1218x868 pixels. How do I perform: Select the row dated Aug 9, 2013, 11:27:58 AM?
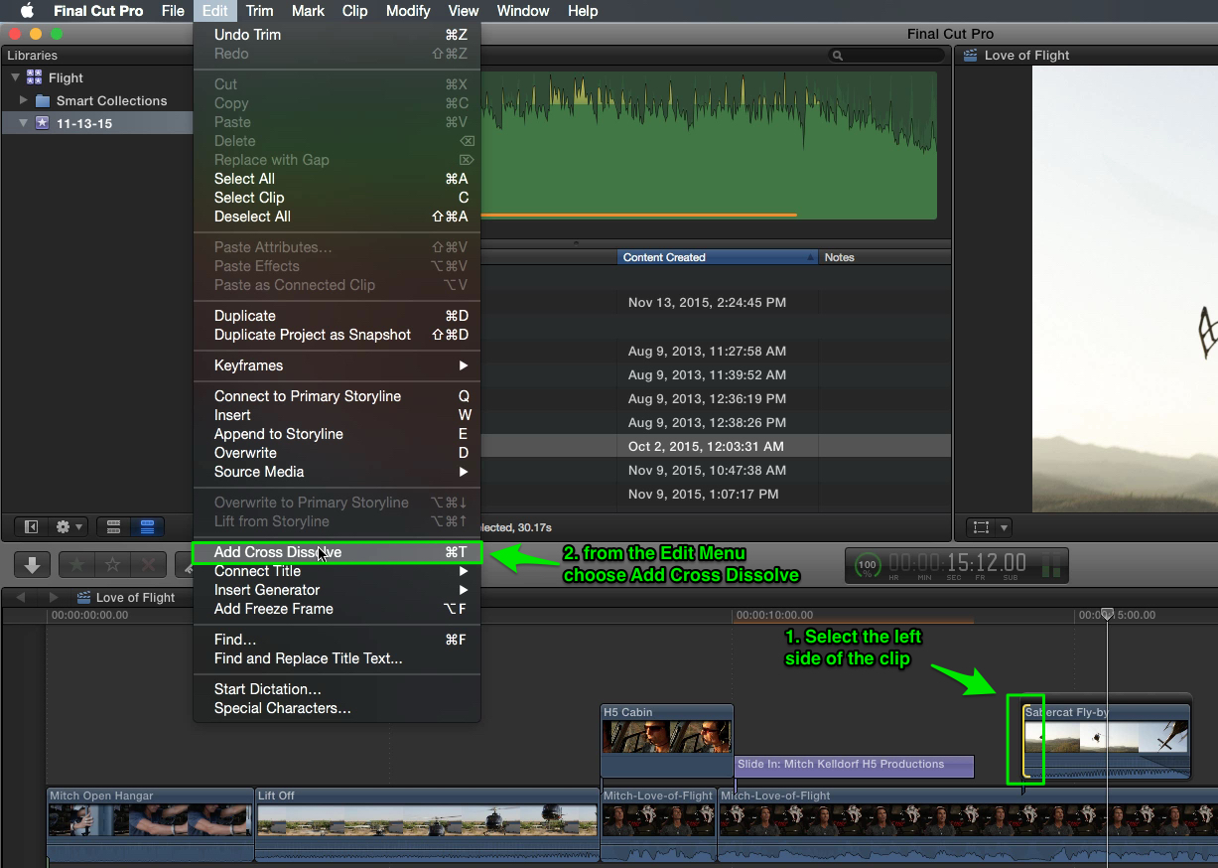coord(715,351)
